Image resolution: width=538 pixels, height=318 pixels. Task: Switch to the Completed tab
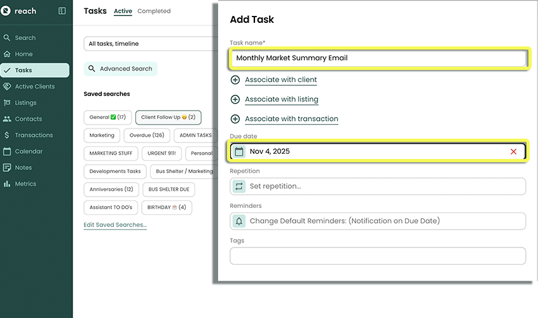pos(154,11)
